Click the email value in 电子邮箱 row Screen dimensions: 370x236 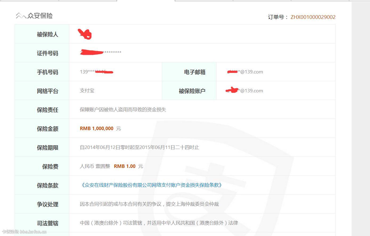click(245, 72)
